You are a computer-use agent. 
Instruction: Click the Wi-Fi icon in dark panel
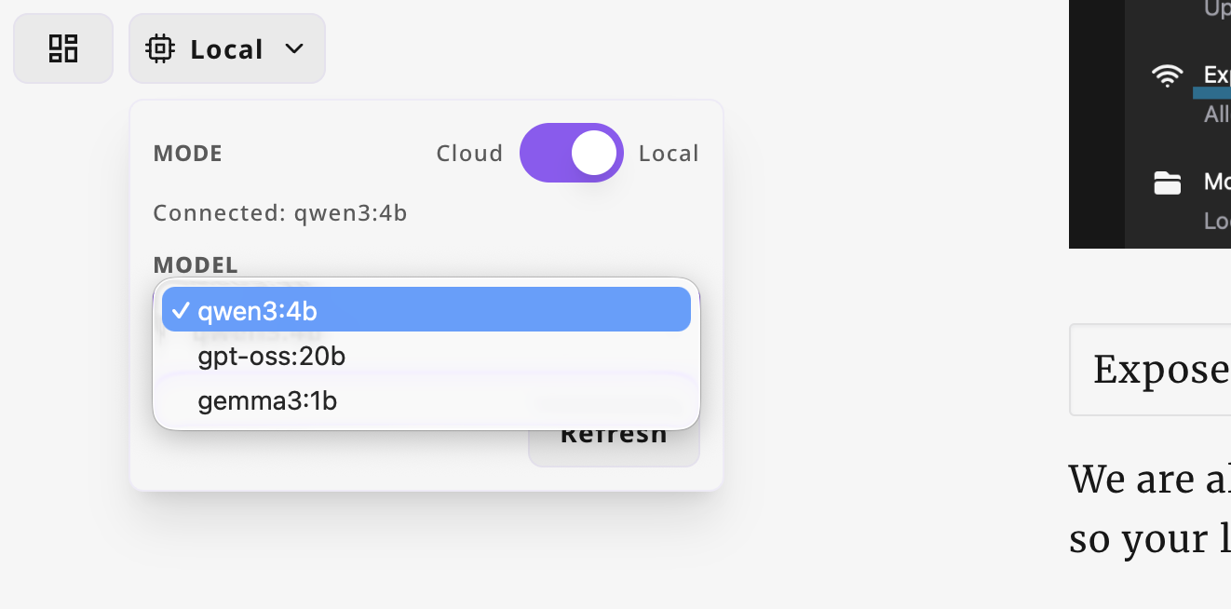point(1167,75)
